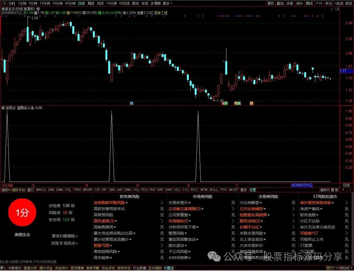This screenshot has width=354, height=271.
Task: Expand 应收账款坏账风险 details arrow
Action: point(162,203)
